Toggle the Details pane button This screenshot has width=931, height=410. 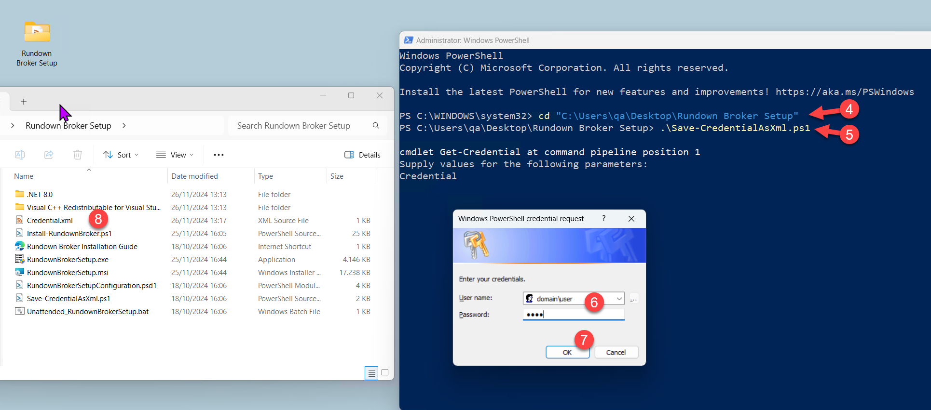click(362, 155)
